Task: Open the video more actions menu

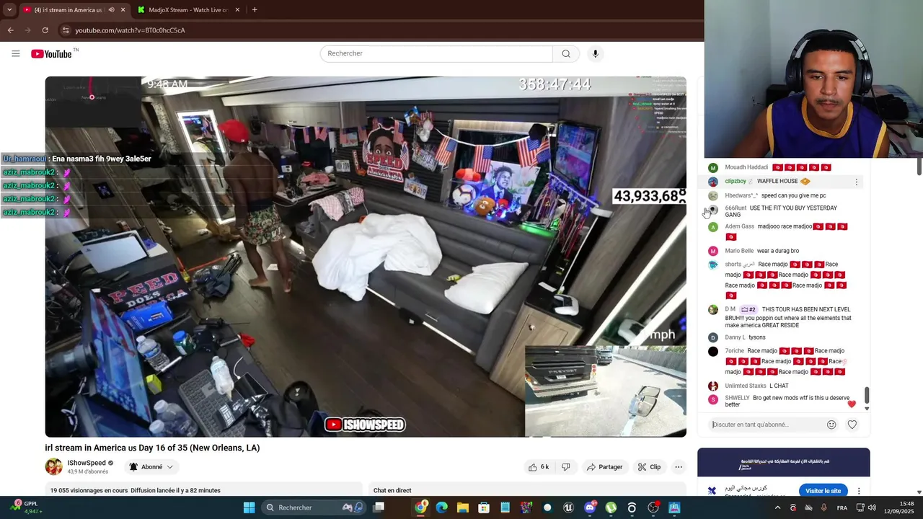Action: coord(679,467)
